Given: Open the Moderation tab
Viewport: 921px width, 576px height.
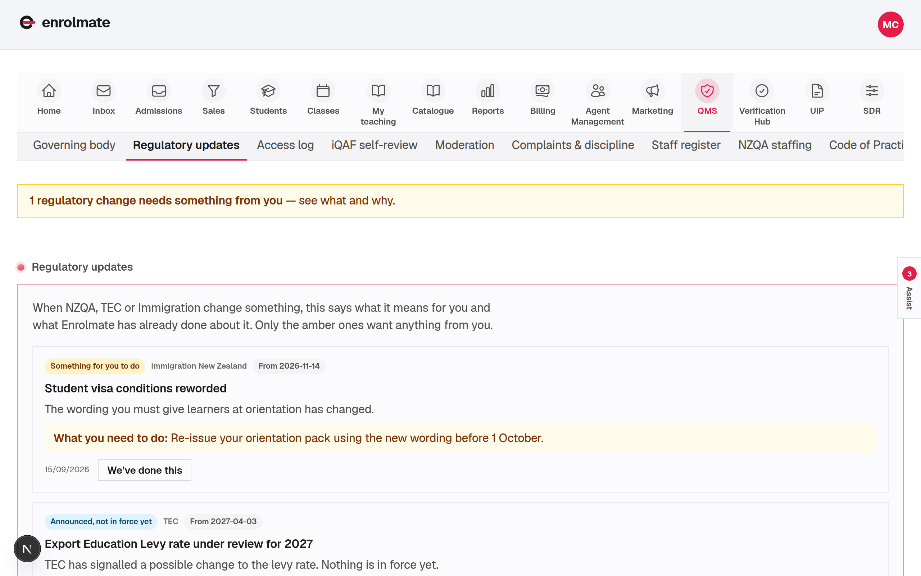Looking at the screenshot, I should (465, 145).
